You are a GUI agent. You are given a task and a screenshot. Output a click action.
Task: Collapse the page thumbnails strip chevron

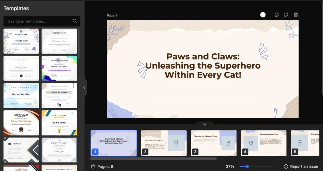[204, 124]
